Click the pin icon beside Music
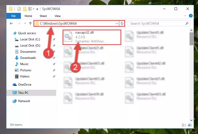This screenshot has width=198, height=134. (x=54, y=64)
